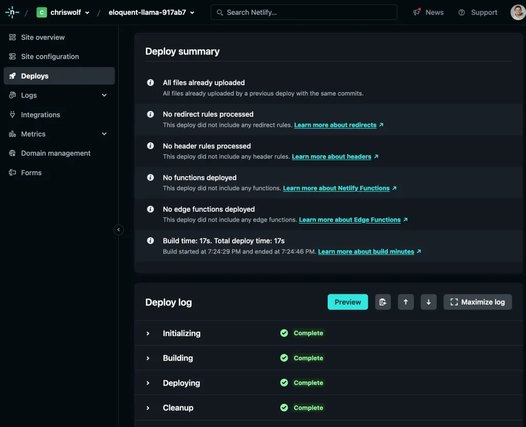Expand the Logs sidebar section

click(x=104, y=95)
